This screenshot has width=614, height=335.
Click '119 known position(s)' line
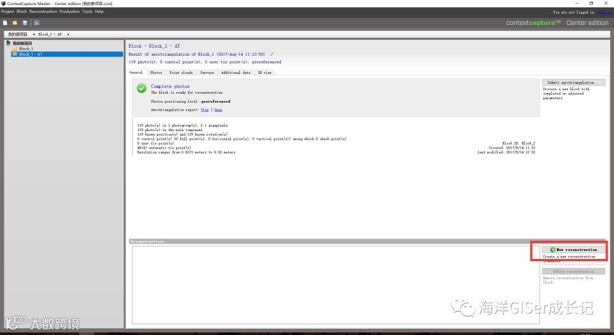point(182,135)
